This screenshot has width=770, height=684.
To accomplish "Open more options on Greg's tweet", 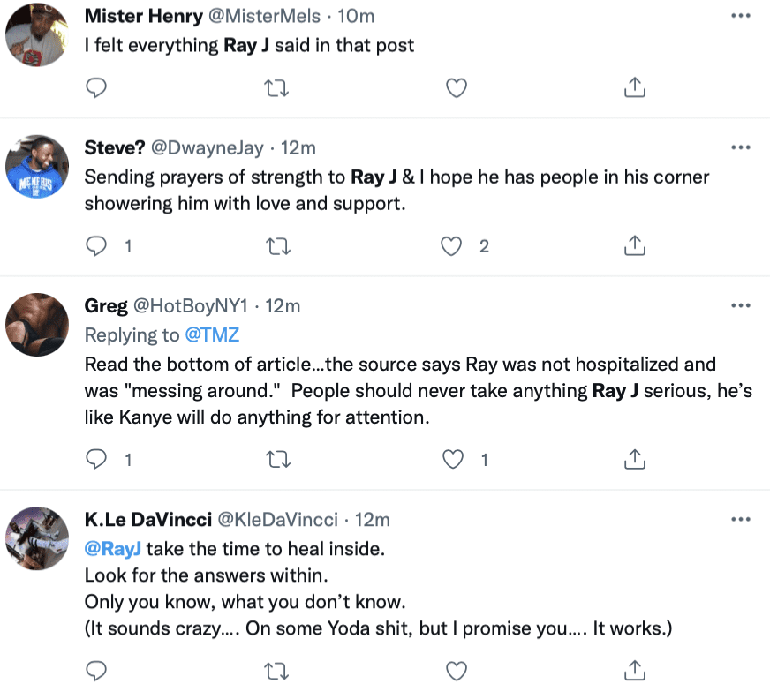I will pyautogui.click(x=741, y=305).
